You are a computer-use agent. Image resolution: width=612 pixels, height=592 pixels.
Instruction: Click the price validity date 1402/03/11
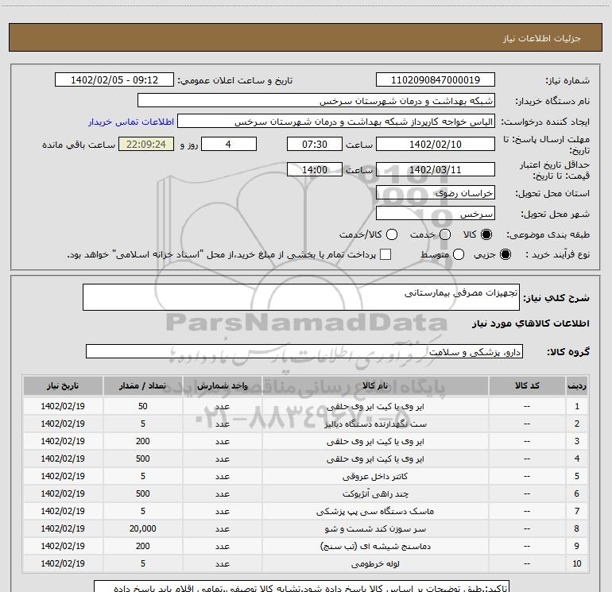(436, 169)
